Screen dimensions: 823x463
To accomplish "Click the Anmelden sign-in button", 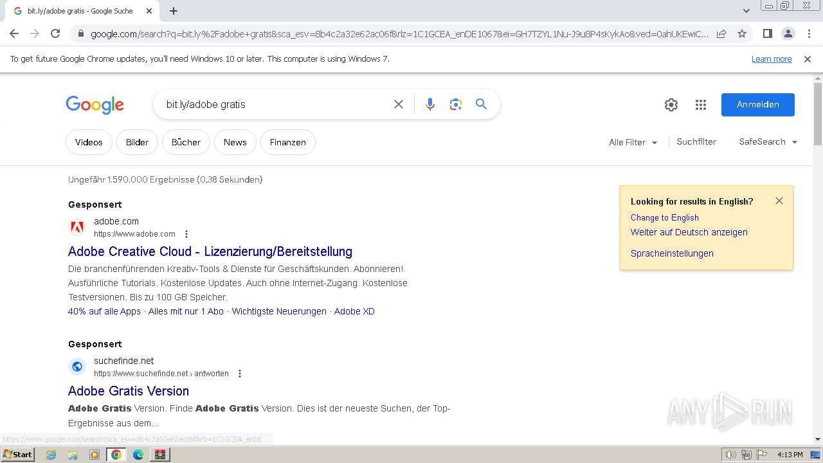I will click(x=758, y=105).
